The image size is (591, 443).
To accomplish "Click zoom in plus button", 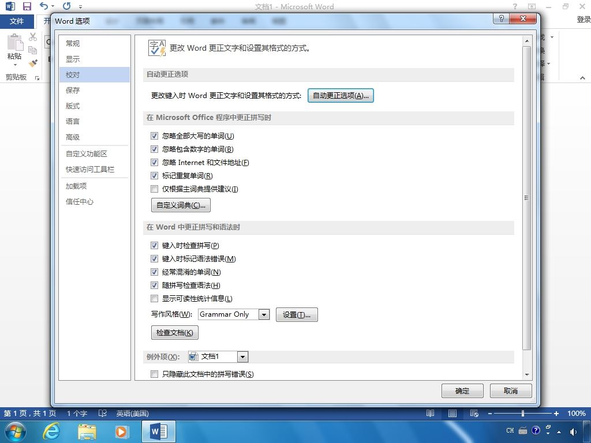I will [556, 414].
